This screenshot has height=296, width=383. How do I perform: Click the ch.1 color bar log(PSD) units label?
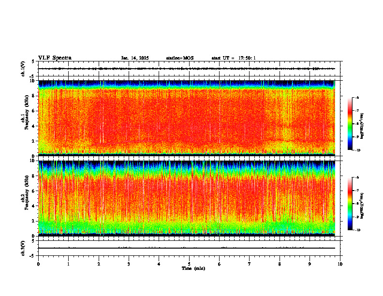point(362,126)
